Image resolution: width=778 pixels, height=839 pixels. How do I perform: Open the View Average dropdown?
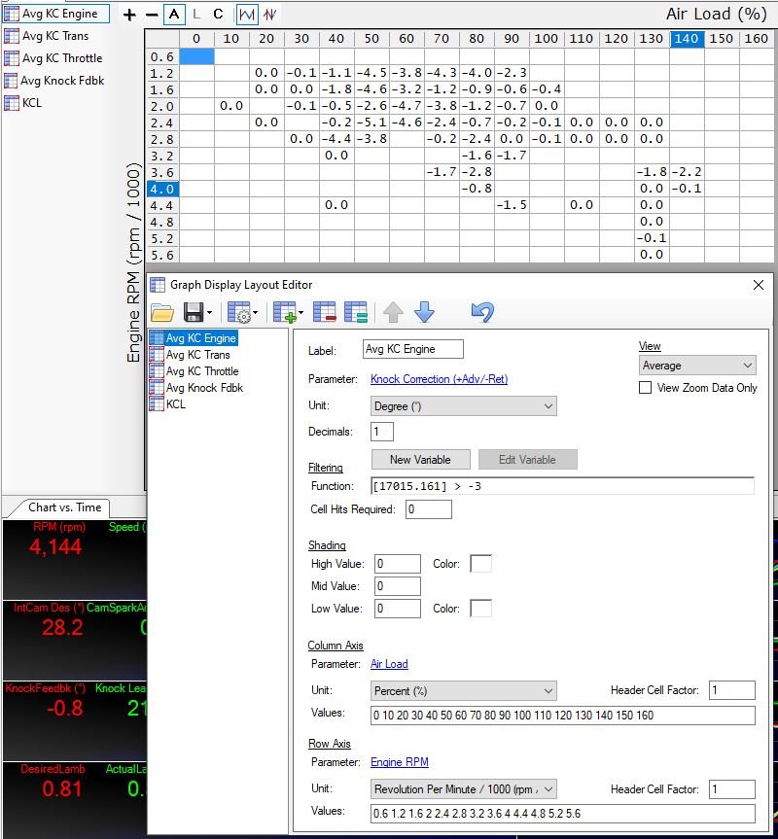click(697, 366)
